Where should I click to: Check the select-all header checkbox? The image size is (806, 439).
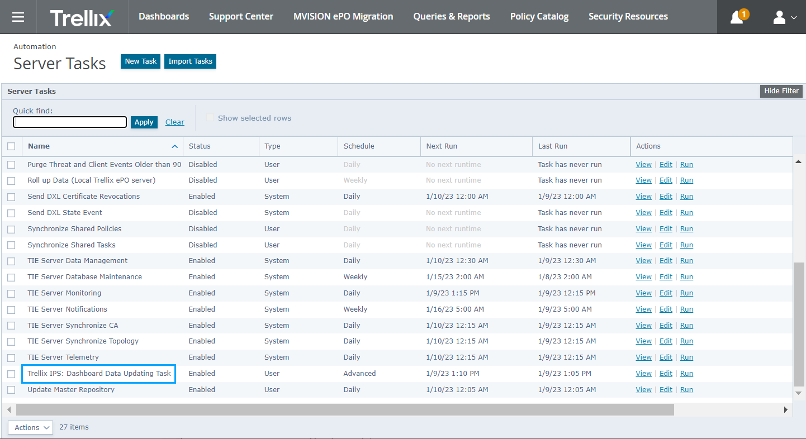(11, 146)
